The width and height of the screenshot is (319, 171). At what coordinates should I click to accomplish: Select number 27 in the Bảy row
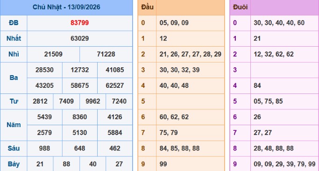point(119,164)
